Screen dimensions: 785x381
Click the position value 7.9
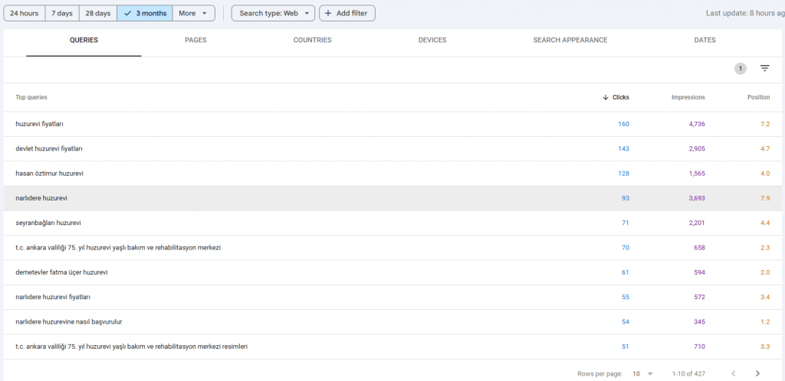click(765, 198)
